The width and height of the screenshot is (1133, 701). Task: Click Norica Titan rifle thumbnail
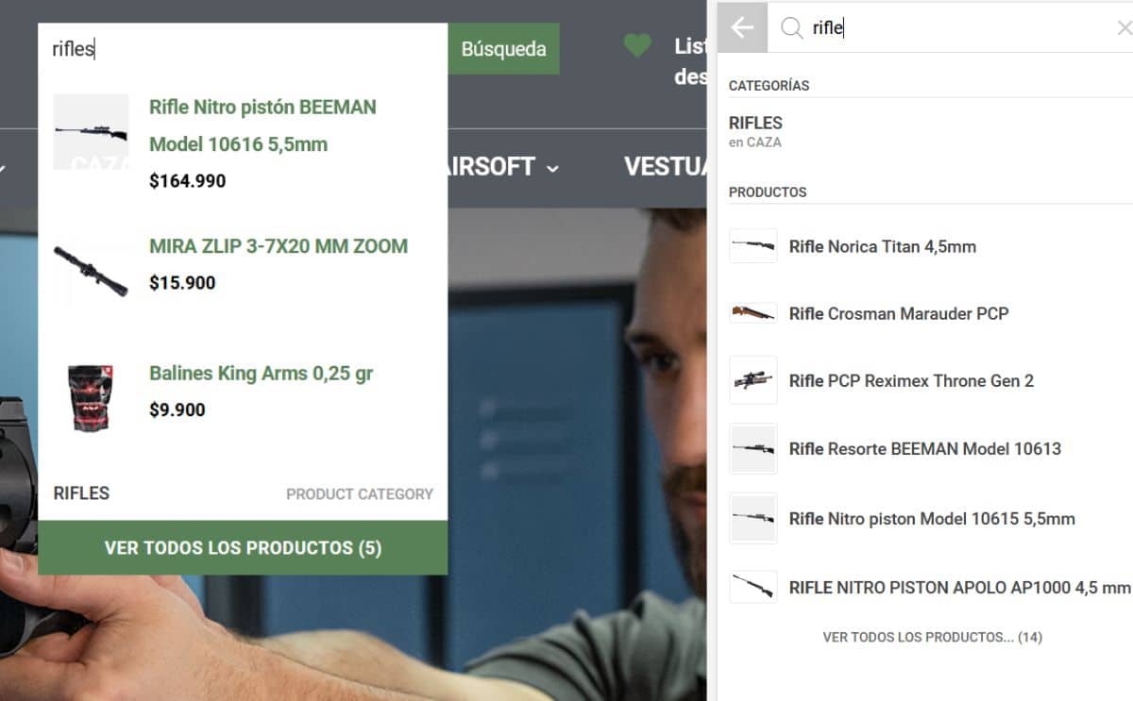[753, 245]
